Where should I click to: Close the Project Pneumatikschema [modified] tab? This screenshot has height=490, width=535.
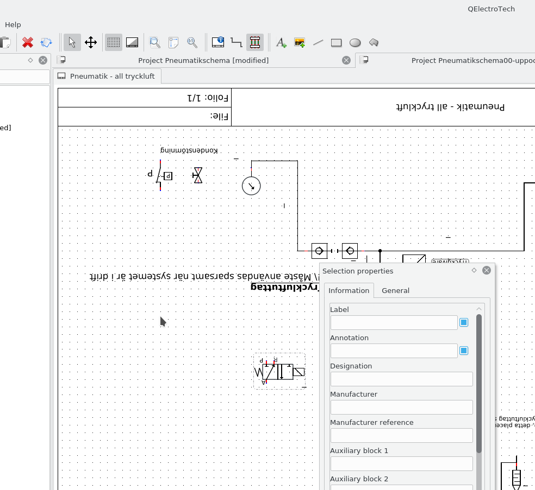(x=346, y=60)
